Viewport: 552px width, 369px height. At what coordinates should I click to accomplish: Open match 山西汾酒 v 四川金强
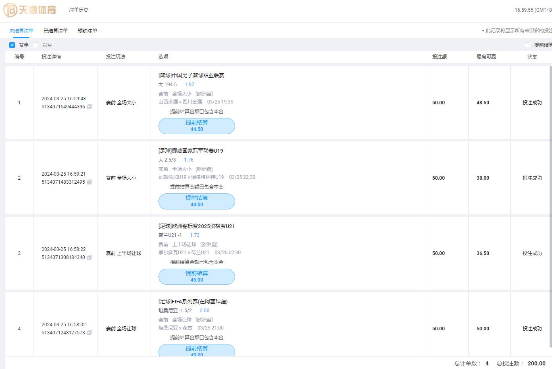coord(180,102)
